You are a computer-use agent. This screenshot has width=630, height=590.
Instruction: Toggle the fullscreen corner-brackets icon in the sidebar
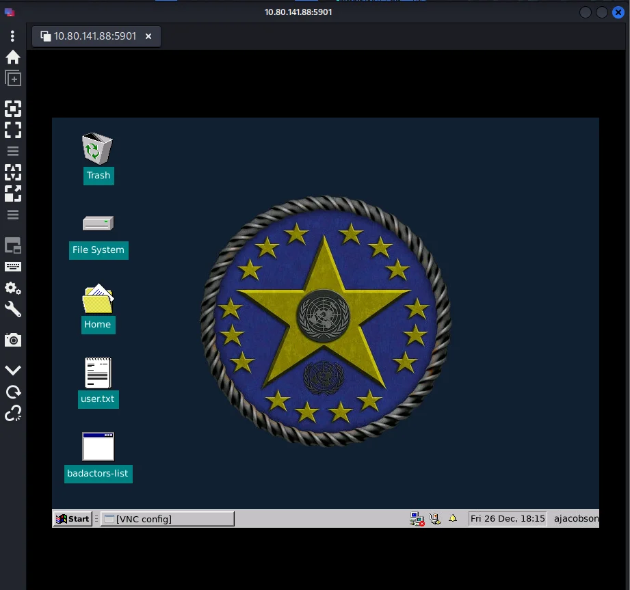[x=13, y=130]
